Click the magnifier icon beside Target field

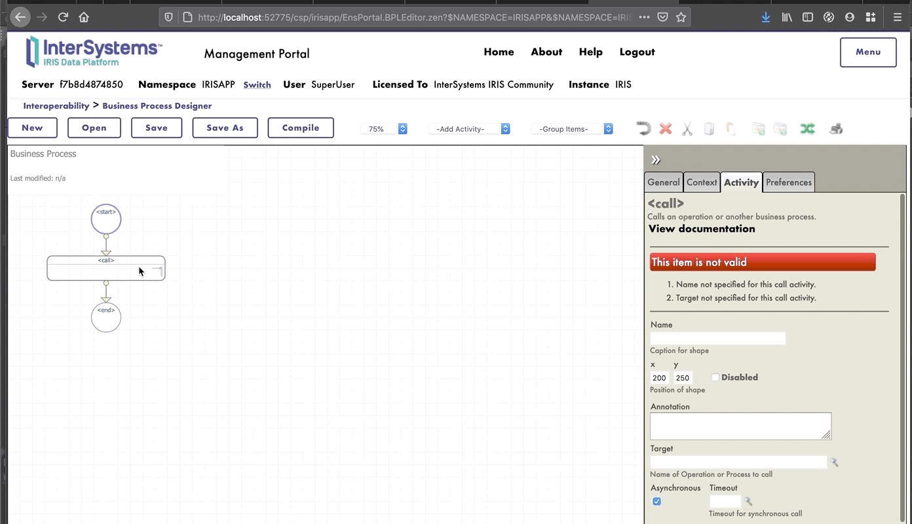(834, 462)
